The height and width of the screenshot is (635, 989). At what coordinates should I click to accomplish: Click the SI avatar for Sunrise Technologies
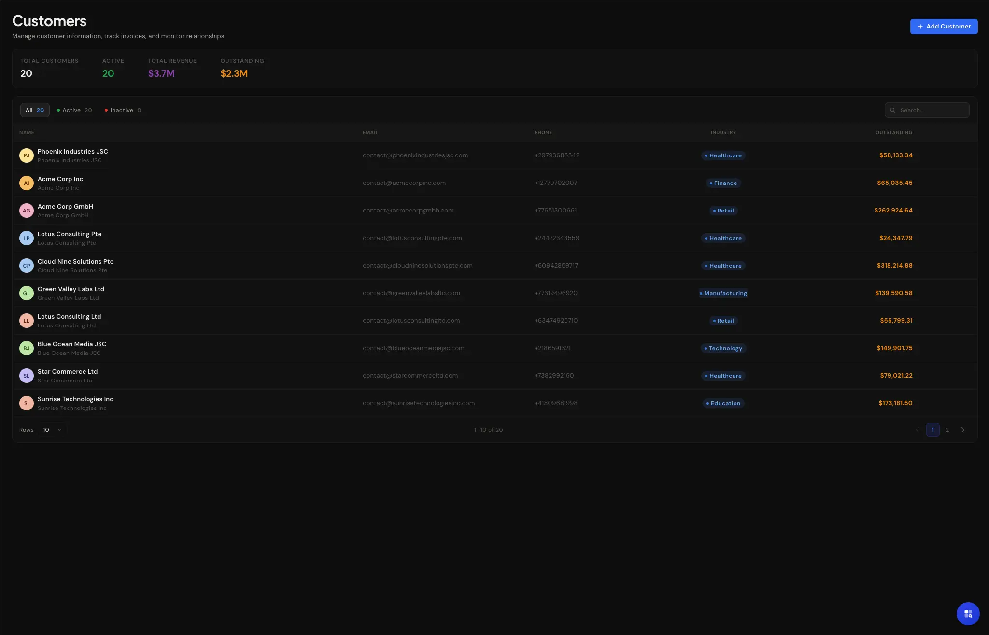coord(27,403)
